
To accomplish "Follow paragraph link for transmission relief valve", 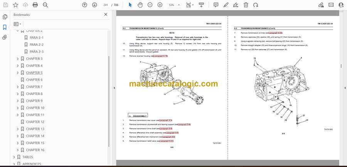I will click(x=167, y=141).
